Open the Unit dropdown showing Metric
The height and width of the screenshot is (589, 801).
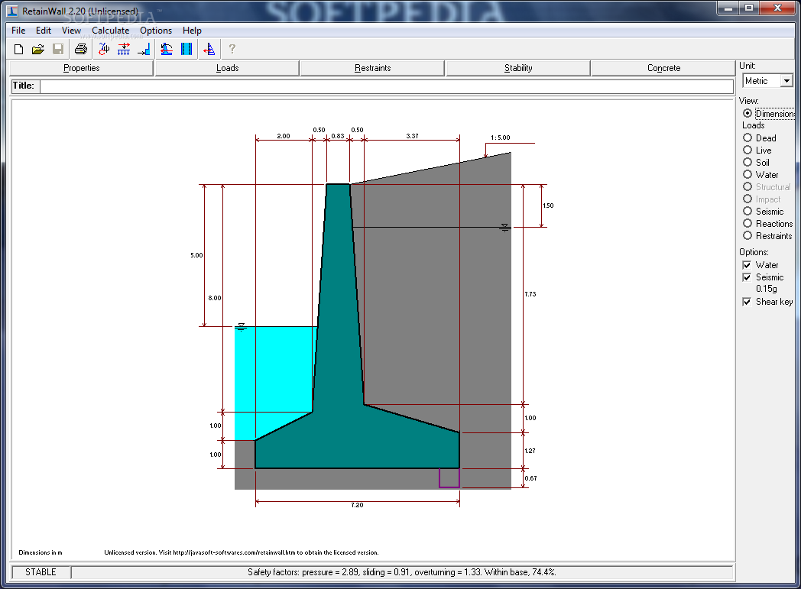767,81
